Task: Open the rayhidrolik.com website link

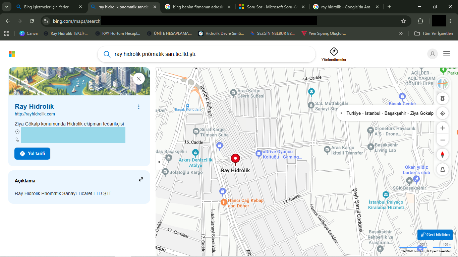Action: click(35, 114)
